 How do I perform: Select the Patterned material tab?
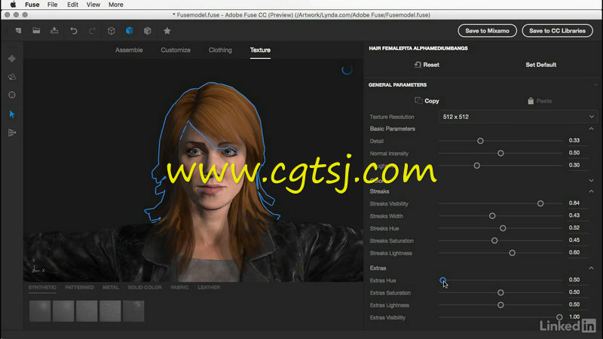tap(79, 288)
